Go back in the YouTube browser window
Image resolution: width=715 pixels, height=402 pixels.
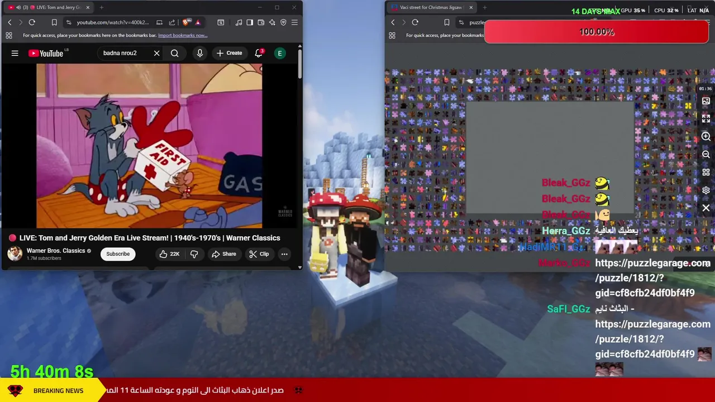pos(9,22)
